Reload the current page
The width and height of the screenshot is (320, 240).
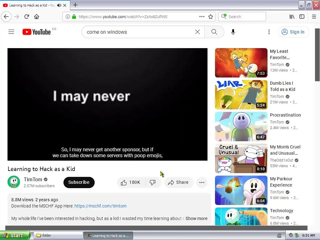27,17
